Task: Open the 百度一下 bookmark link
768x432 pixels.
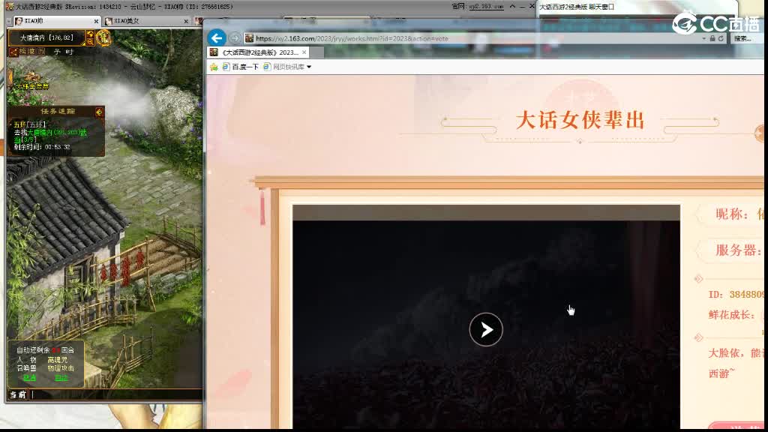Action: click(x=241, y=67)
